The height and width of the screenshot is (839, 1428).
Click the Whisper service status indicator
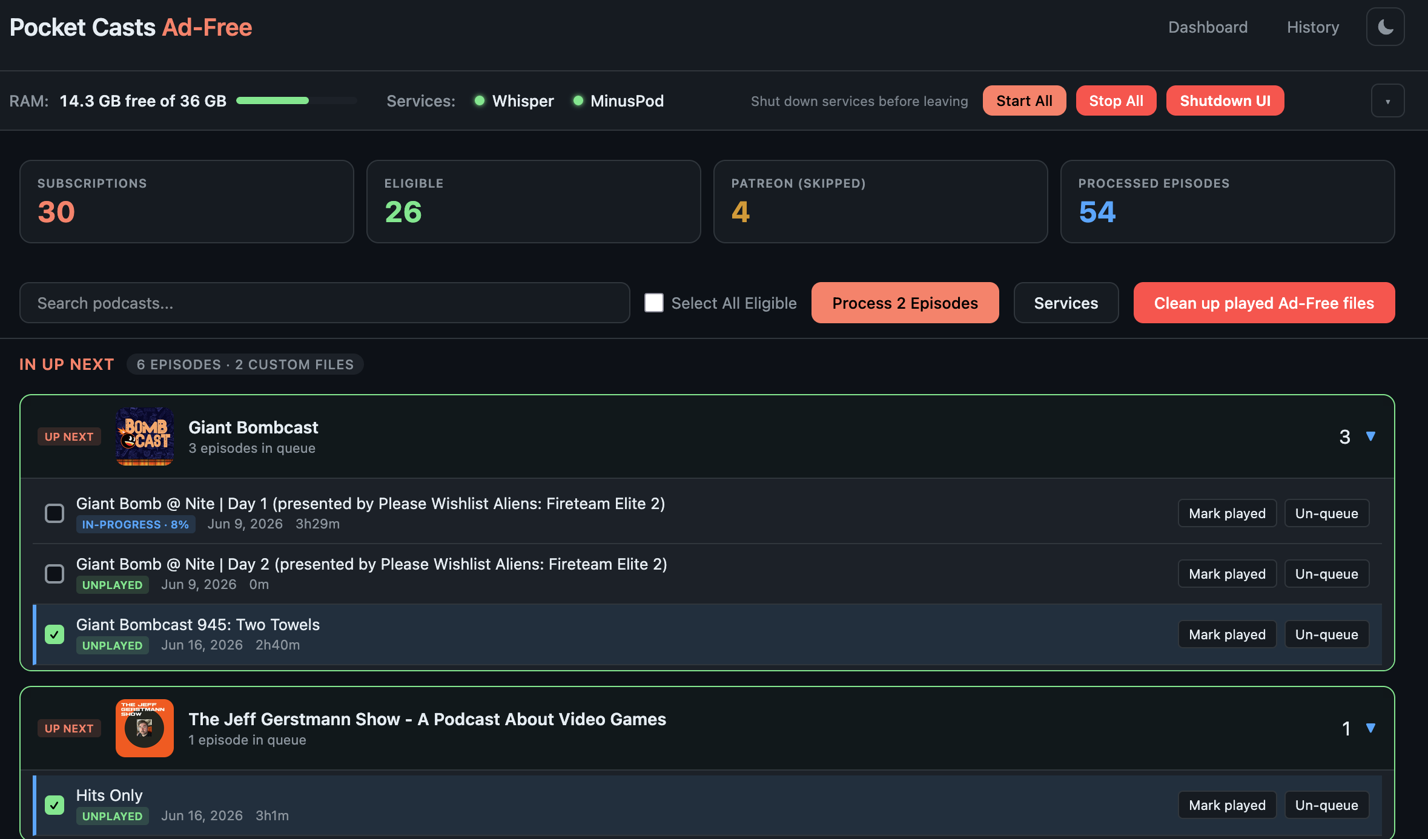(x=479, y=100)
